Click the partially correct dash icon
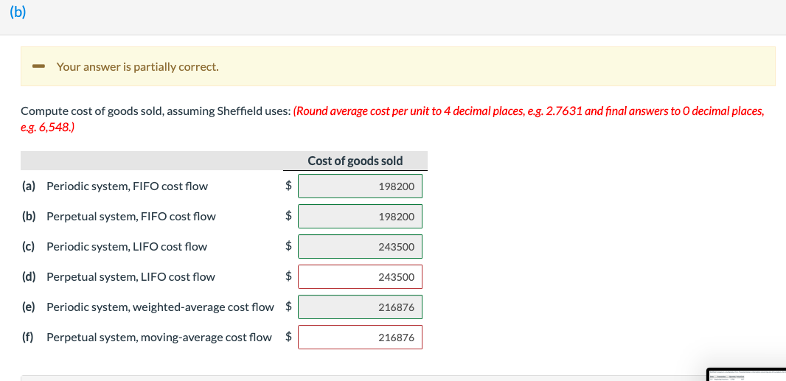786x381 pixels. [38, 66]
